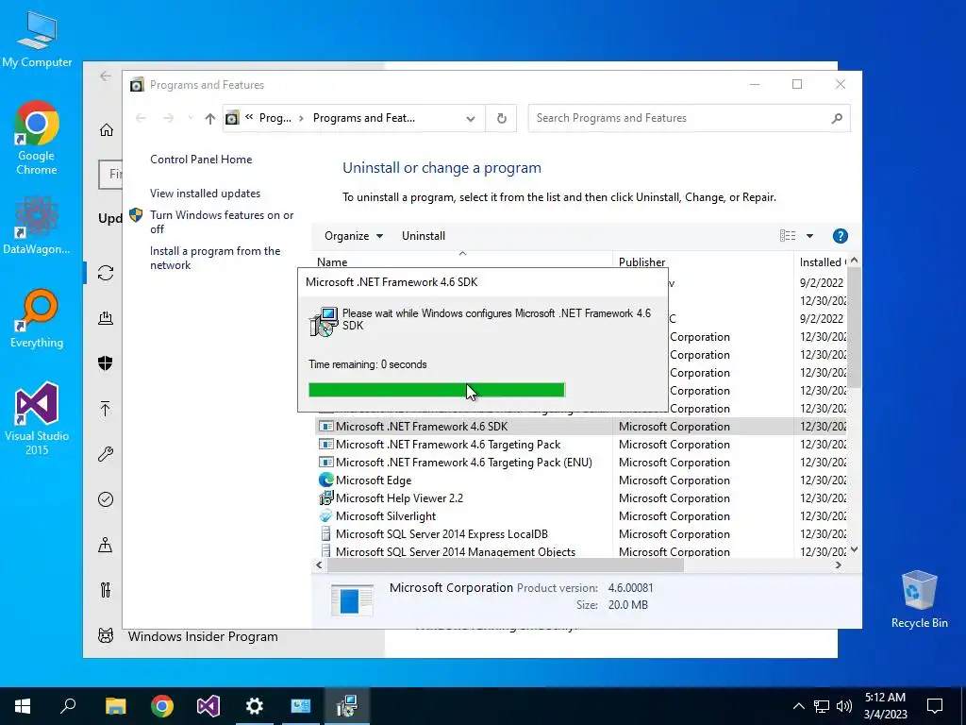Open Activation checkmark icon in Settings sidebar
The height and width of the screenshot is (725, 966).
point(106,499)
